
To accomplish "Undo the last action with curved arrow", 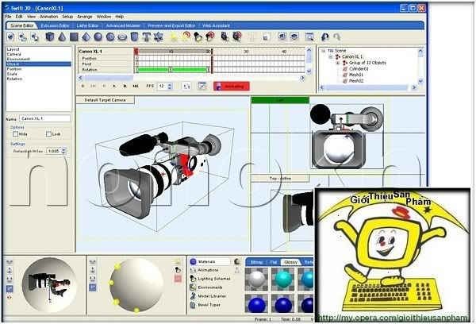I will [x=324, y=37].
